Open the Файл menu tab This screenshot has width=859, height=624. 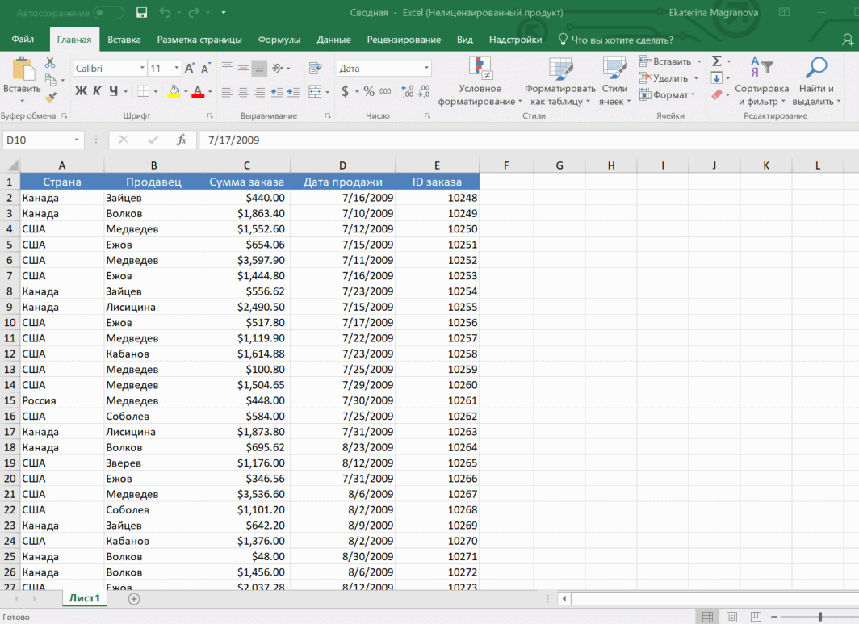[x=23, y=40]
